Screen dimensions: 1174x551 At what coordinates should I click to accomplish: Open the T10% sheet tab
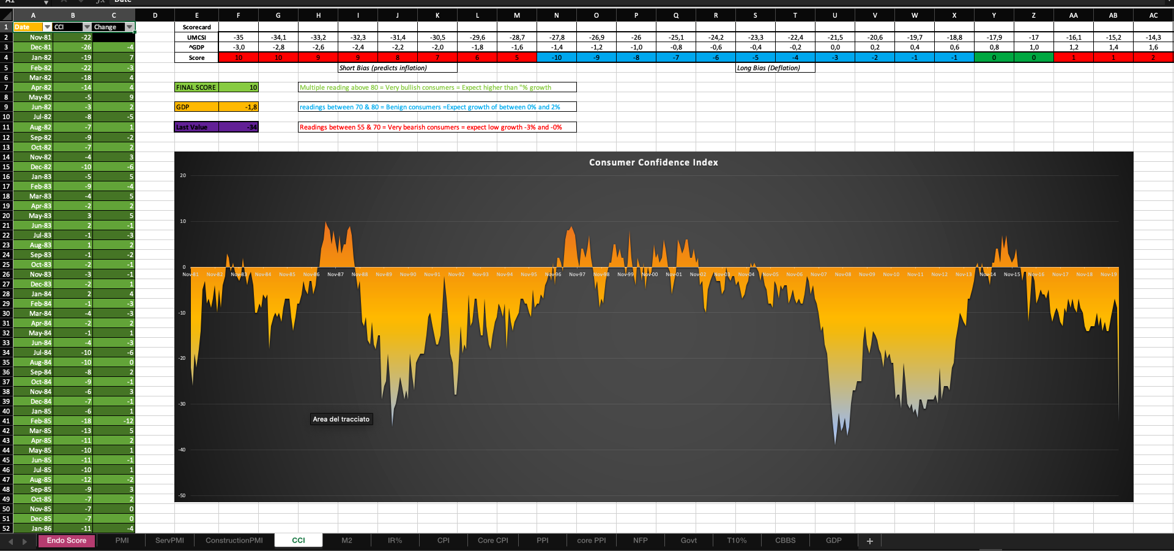[737, 541]
